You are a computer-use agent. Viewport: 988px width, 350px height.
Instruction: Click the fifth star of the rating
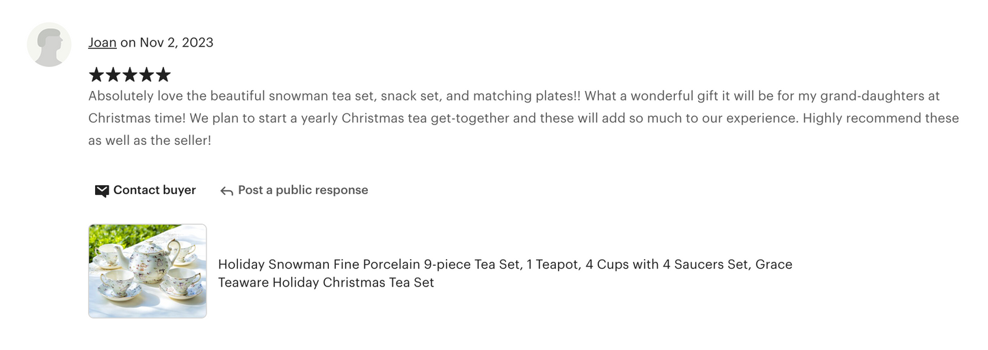pyautogui.click(x=163, y=75)
